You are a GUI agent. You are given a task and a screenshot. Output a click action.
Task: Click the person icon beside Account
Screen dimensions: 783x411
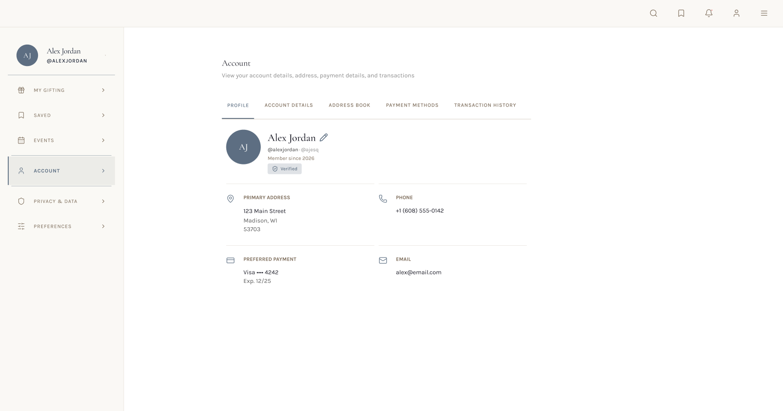coord(21,171)
